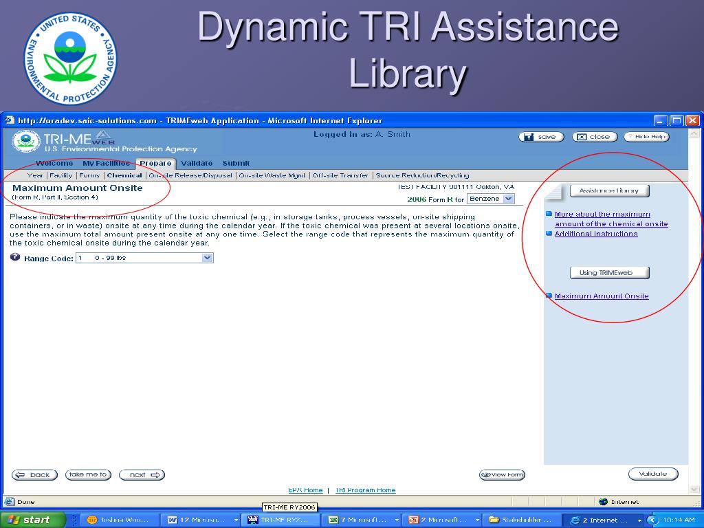
Task: Click the close button in TRI-ME header
Action: click(595, 137)
